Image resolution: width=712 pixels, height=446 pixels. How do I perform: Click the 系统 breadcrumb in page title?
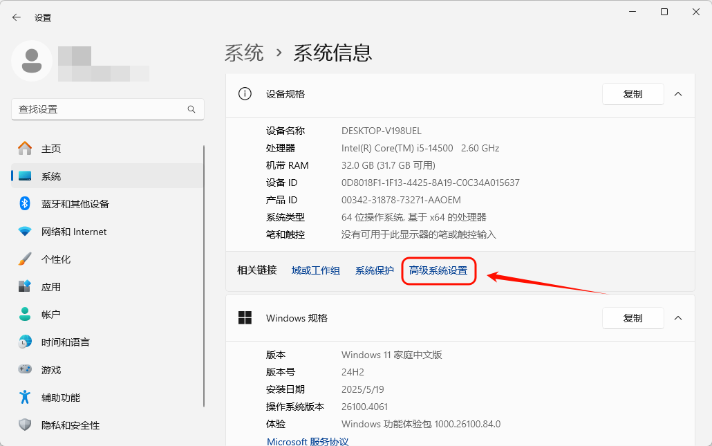click(244, 53)
